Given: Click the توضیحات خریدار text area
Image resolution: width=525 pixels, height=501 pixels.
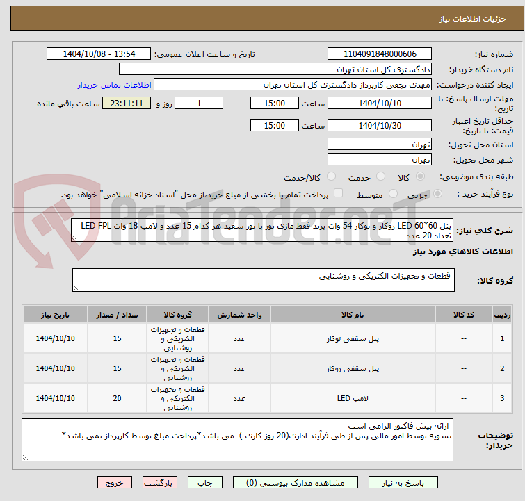Looking at the screenshot, I should (x=237, y=440).
